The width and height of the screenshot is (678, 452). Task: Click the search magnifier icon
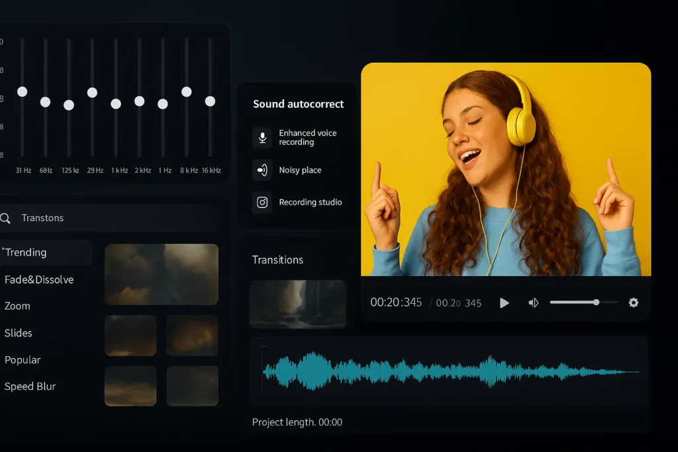coord(6,218)
